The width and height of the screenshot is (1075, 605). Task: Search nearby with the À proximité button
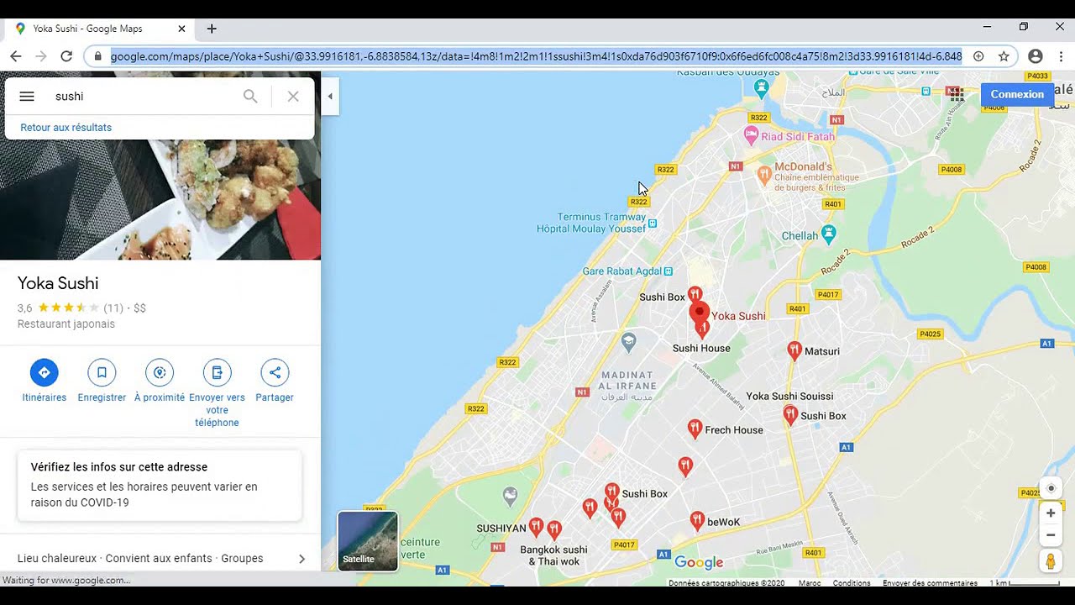click(160, 381)
